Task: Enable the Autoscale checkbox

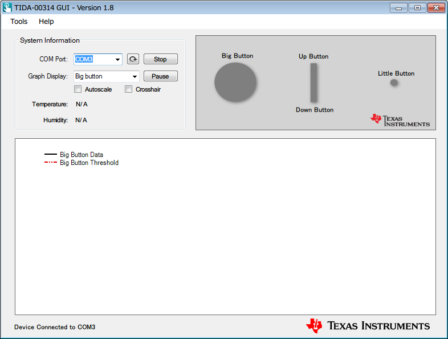Action: 78,89
